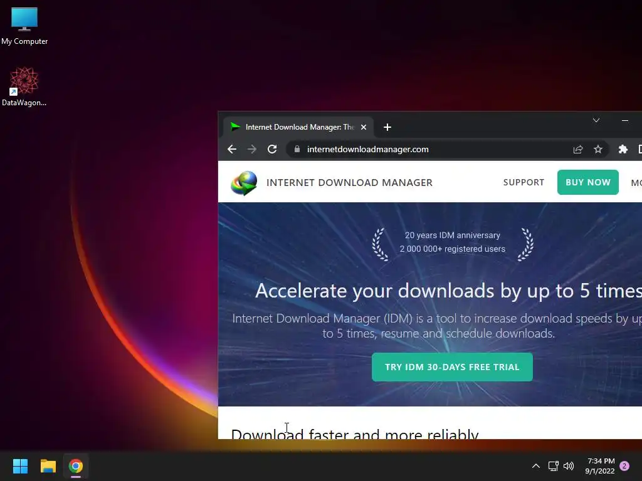
Task: Open the DataWagon desktop shortcut
Action: pyautogui.click(x=24, y=86)
